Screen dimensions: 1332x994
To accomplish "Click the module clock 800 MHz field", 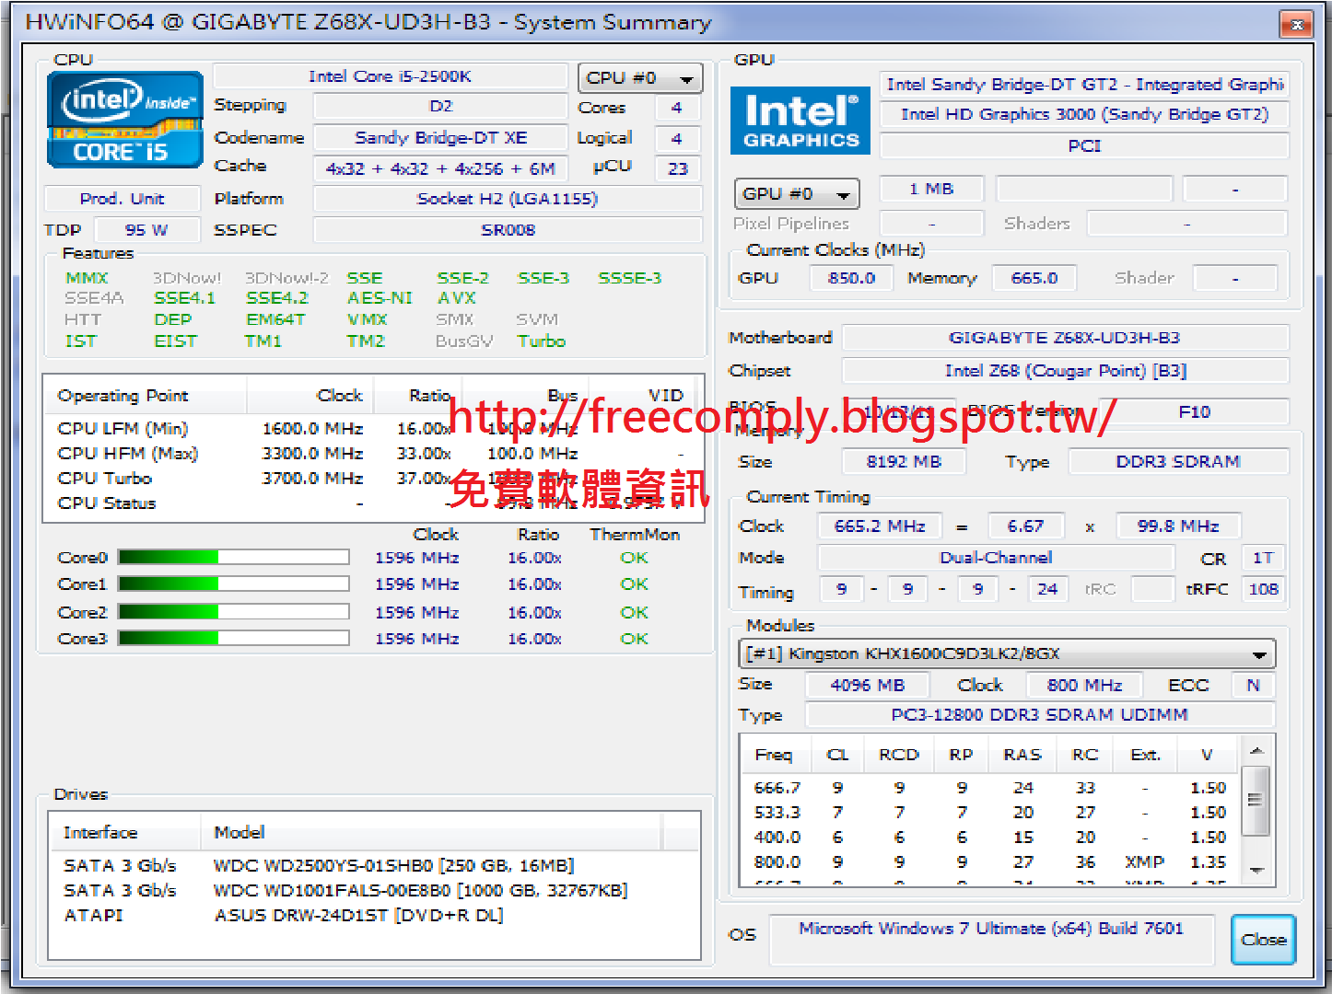I will coord(1084,686).
